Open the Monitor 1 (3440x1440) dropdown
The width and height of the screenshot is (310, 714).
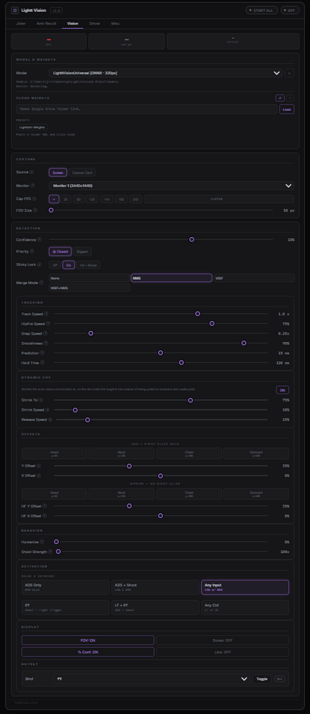(171, 186)
